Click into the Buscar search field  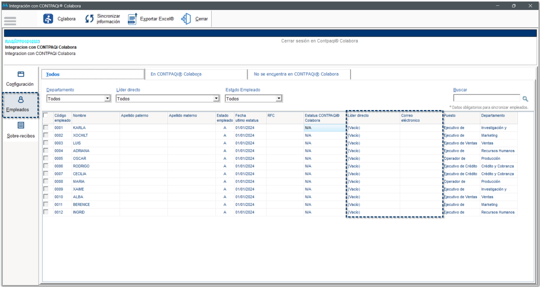tap(486, 98)
